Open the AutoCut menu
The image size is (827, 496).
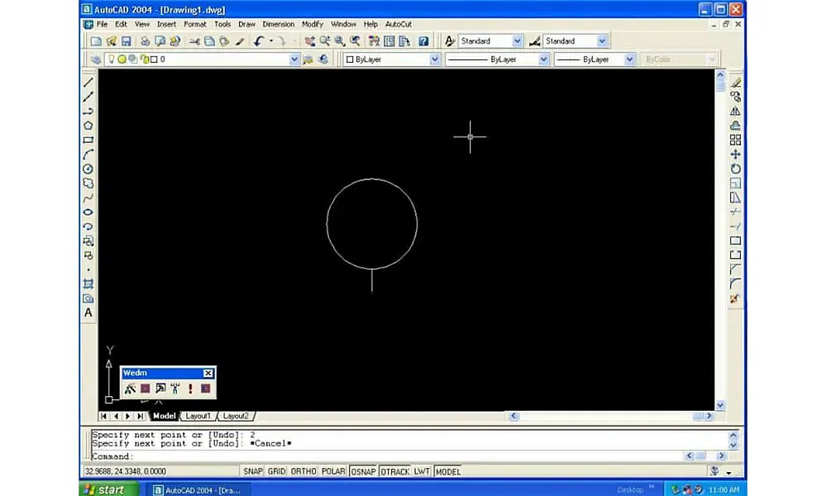coord(399,24)
